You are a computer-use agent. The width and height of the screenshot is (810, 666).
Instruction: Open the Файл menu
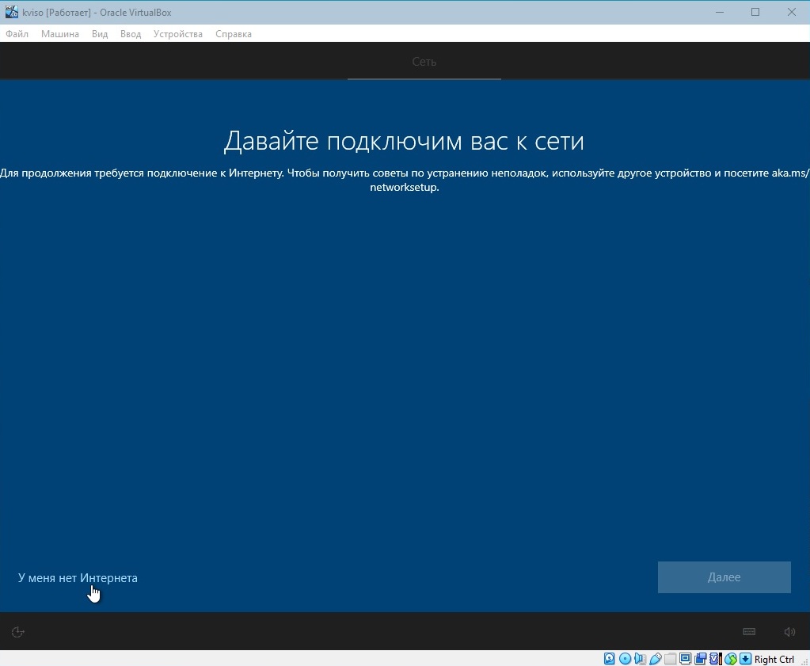(17, 34)
